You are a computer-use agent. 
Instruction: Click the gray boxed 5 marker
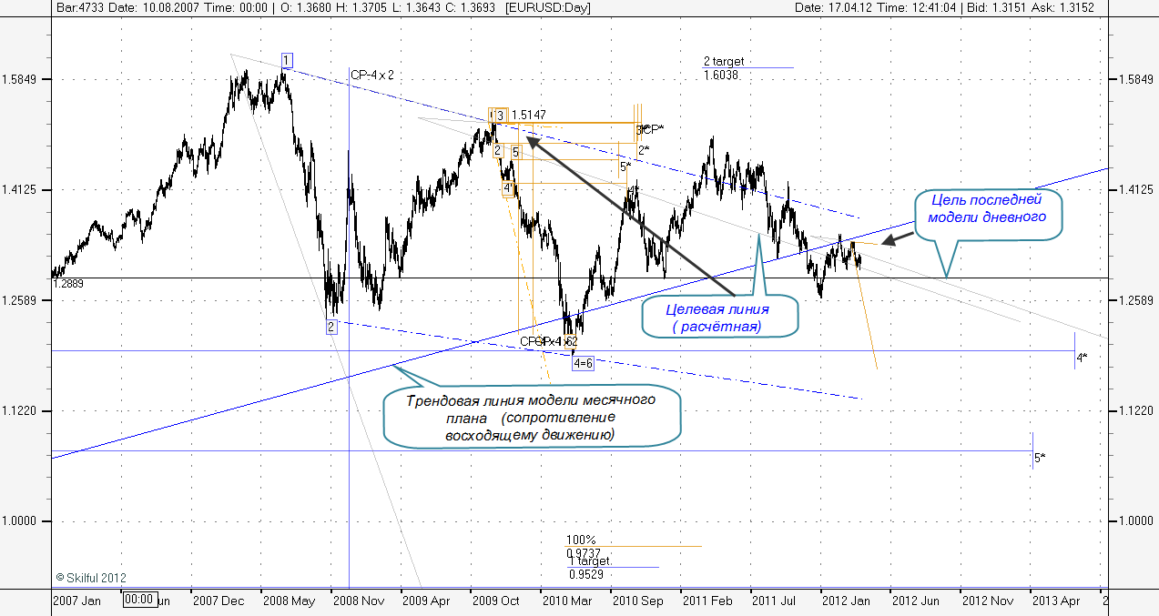(x=514, y=152)
